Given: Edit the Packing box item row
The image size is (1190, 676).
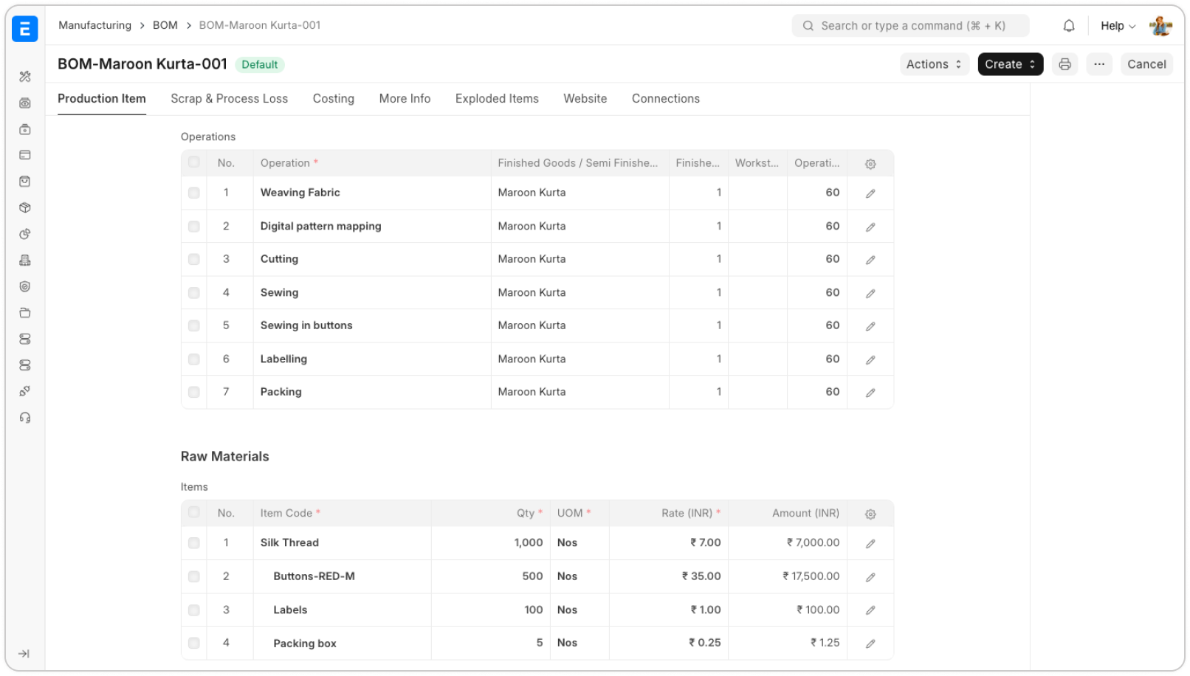Looking at the screenshot, I should pyautogui.click(x=870, y=644).
